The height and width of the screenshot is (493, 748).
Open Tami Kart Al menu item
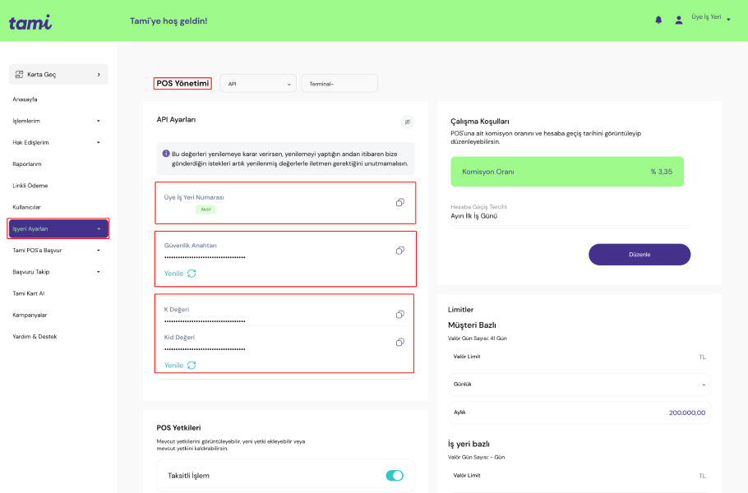tap(28, 293)
